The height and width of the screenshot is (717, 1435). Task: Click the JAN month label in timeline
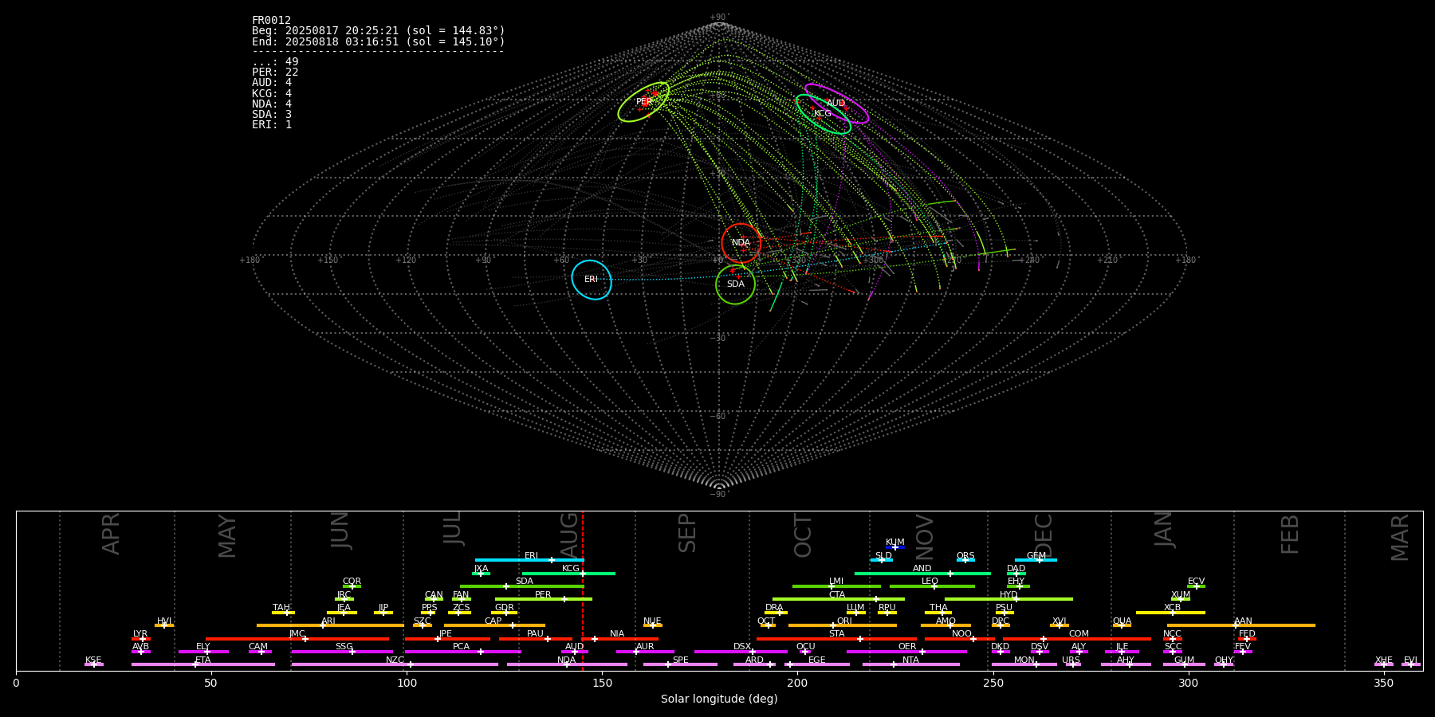coord(1164,529)
